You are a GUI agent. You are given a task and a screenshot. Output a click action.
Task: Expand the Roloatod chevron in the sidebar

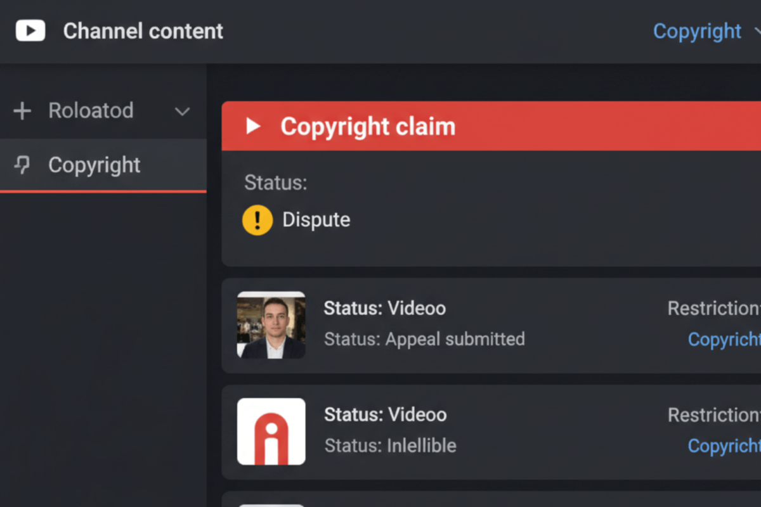click(x=182, y=112)
